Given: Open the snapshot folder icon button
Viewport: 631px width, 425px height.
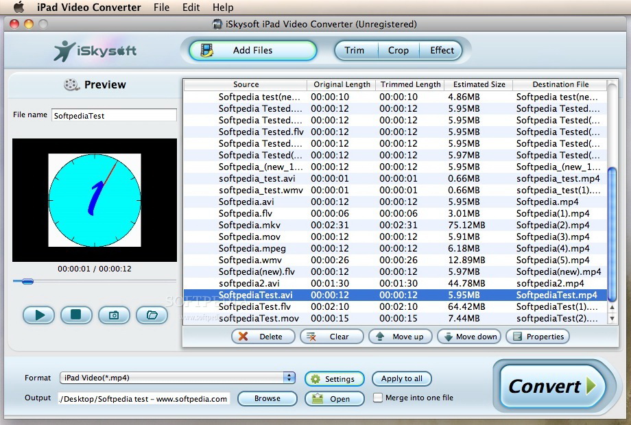Looking at the screenshot, I should click(x=152, y=315).
